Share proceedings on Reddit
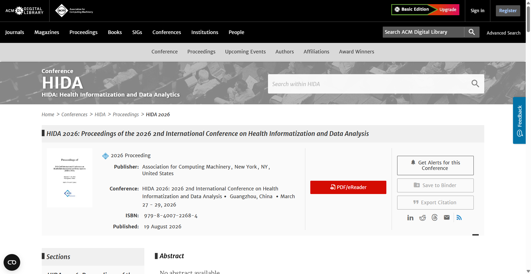531x274 pixels. click(423, 218)
